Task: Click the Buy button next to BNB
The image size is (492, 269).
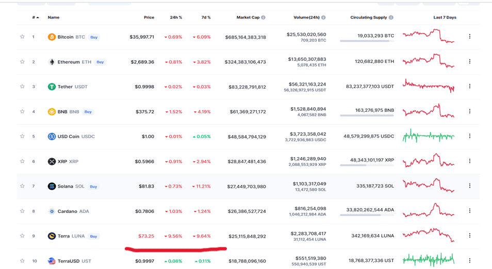Action: (88, 112)
